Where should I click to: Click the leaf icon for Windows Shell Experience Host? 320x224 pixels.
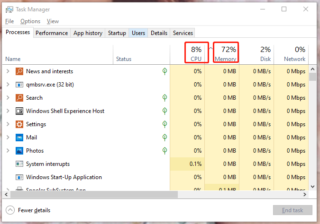165,111
